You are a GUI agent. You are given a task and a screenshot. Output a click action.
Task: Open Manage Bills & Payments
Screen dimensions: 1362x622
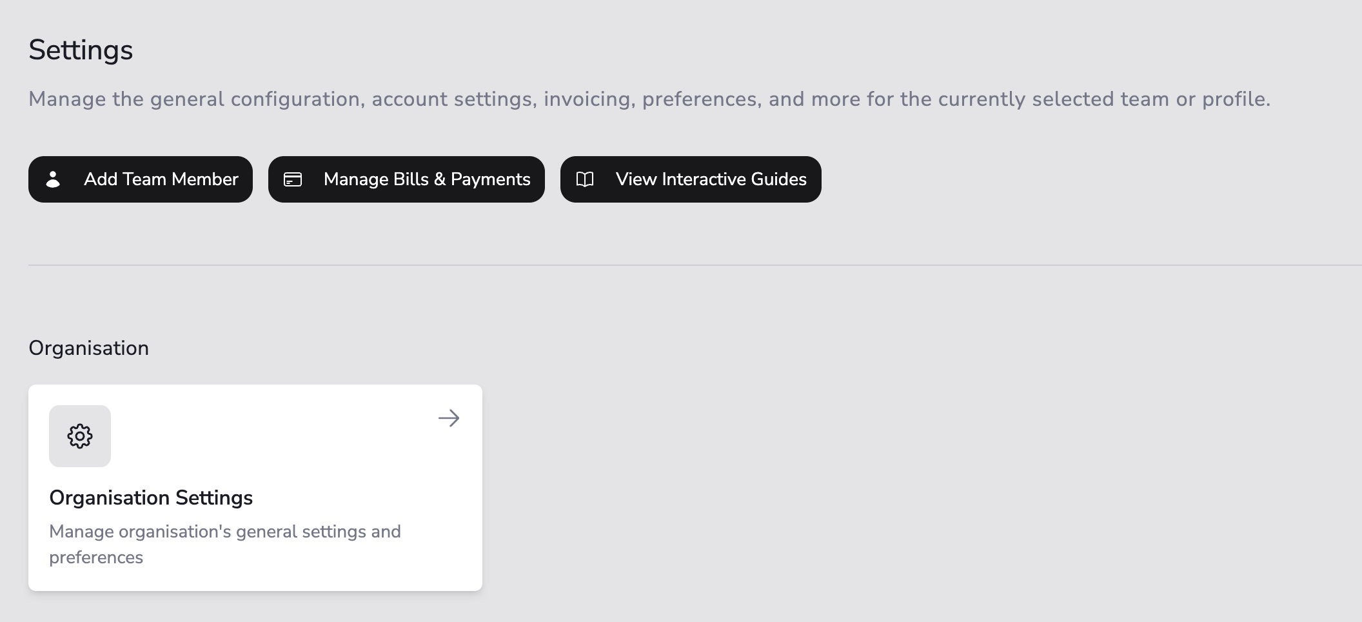pyautogui.click(x=406, y=179)
